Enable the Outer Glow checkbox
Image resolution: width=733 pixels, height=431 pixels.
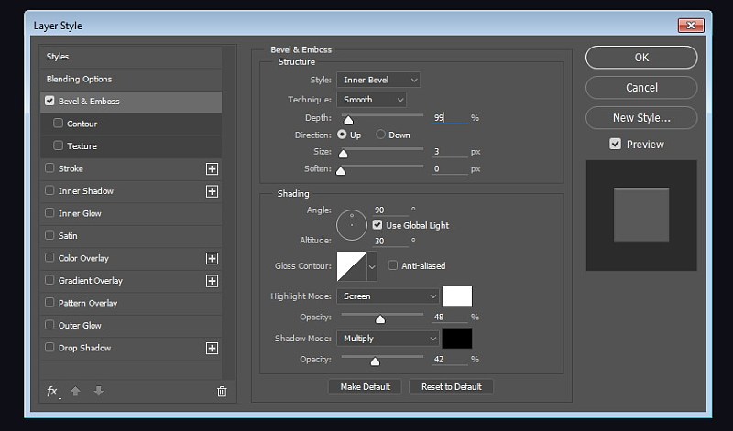pyautogui.click(x=49, y=325)
